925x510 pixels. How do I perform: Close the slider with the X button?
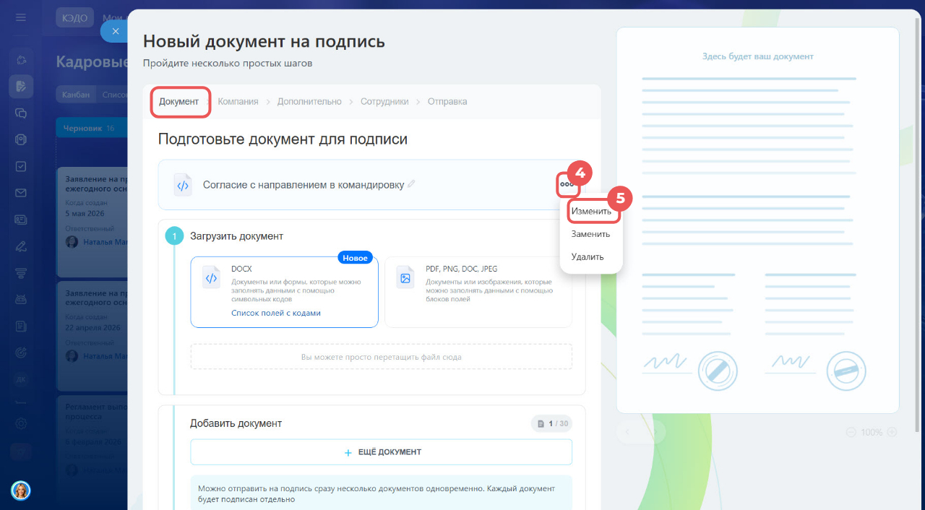point(115,31)
